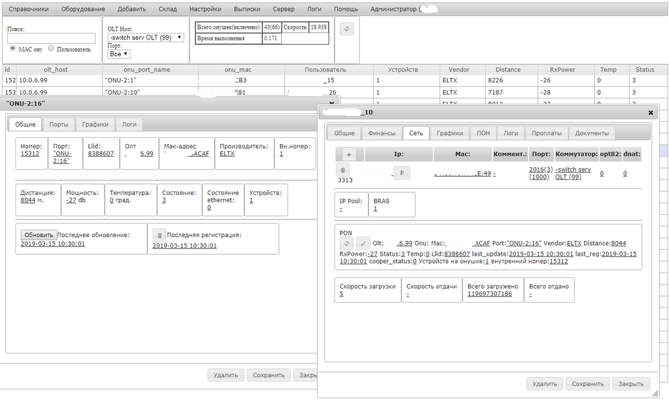Switch to the Финансы tab
Screen dimensions: 669x401
click(381, 133)
